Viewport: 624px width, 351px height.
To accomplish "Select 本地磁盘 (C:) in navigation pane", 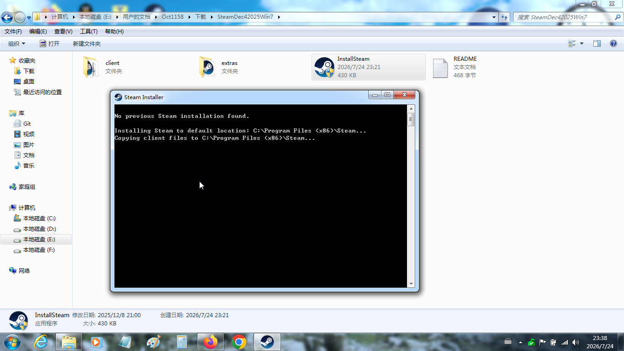I will pos(39,218).
